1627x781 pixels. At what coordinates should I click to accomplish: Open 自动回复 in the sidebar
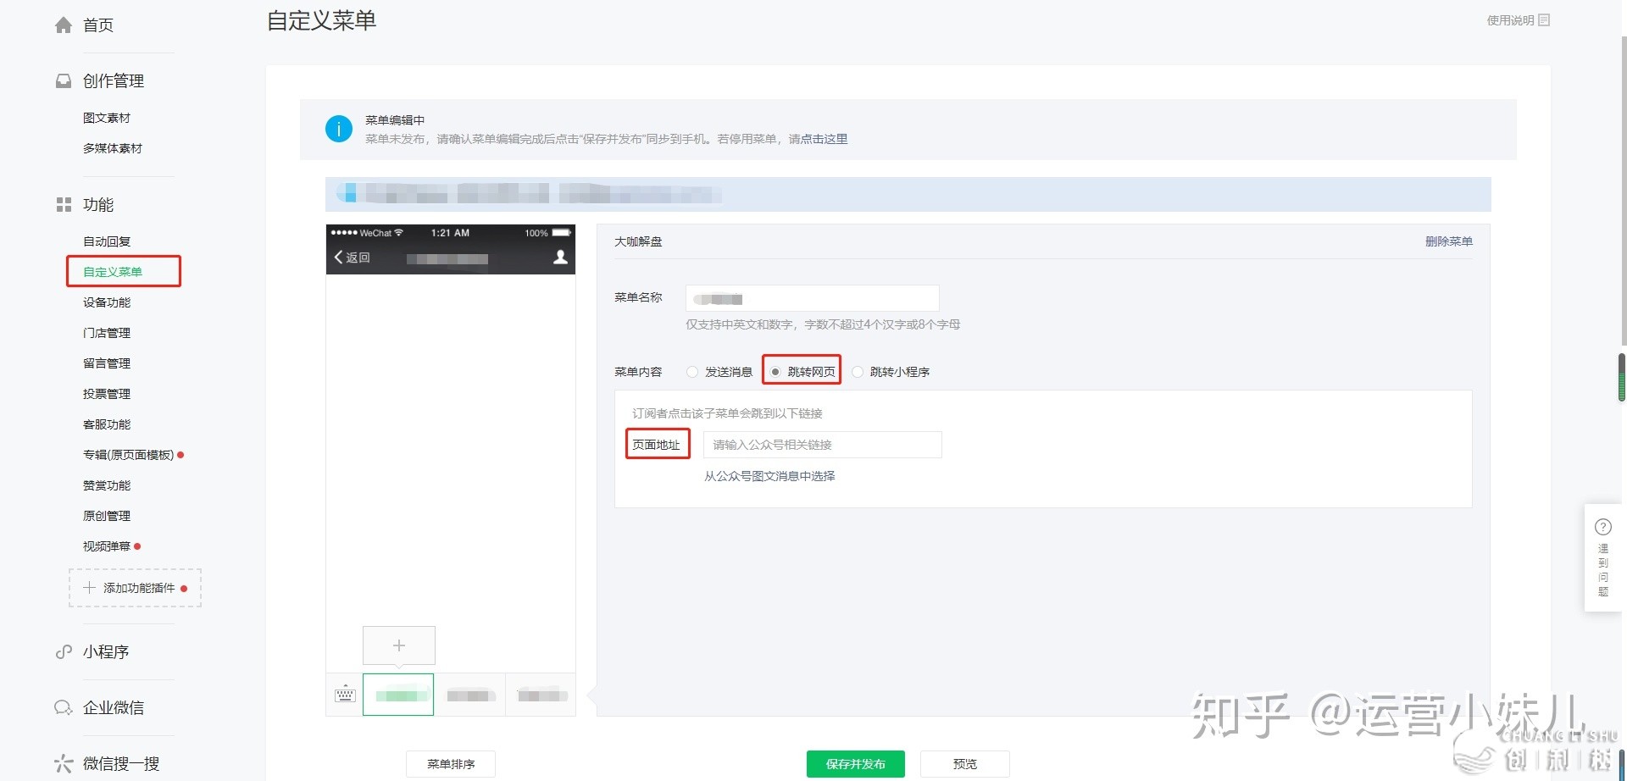point(107,241)
